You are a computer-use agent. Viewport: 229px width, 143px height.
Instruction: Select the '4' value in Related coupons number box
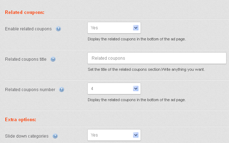[x=92, y=89]
